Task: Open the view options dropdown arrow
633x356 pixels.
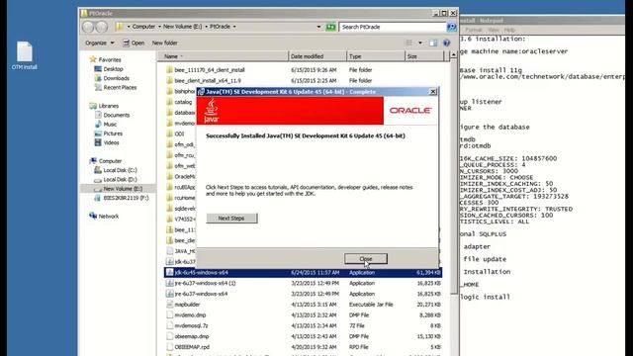Action: coord(419,43)
